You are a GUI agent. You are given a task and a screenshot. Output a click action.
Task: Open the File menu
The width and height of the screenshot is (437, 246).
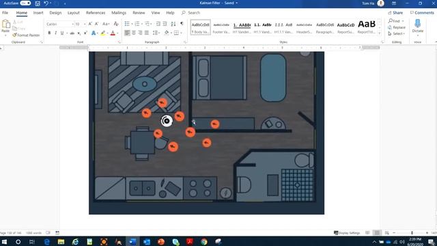click(x=5, y=12)
